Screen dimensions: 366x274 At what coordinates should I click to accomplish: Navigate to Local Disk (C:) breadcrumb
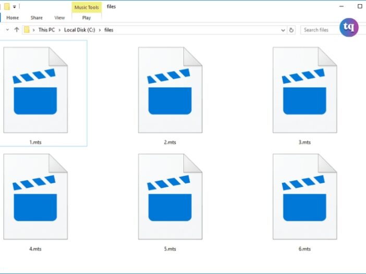pyautogui.click(x=80, y=30)
